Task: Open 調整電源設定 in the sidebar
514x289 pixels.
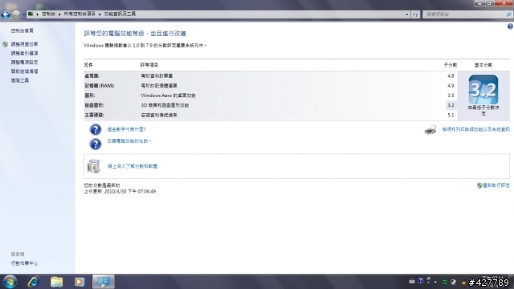Action: pos(24,63)
